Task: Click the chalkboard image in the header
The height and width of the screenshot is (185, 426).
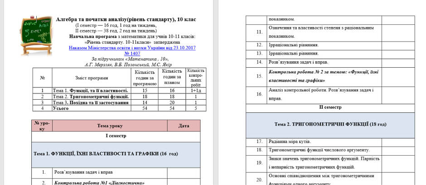Action: [36, 36]
